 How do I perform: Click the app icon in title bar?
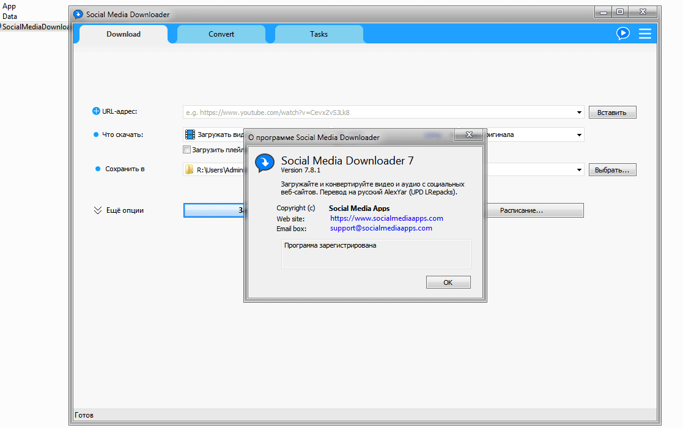78,14
